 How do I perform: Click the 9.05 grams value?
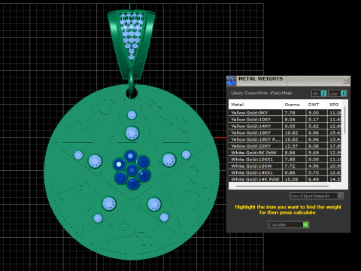coord(290,126)
